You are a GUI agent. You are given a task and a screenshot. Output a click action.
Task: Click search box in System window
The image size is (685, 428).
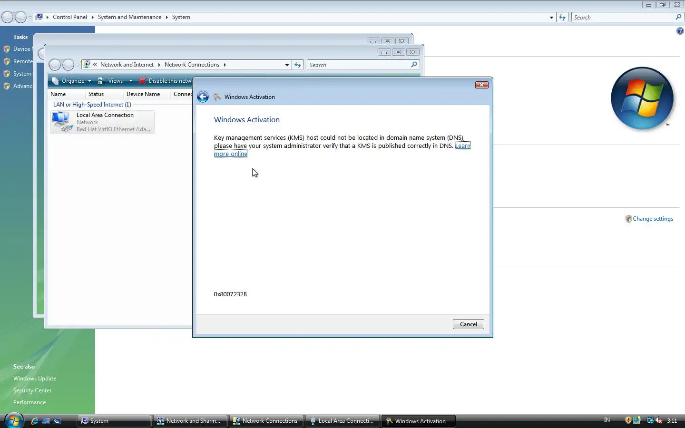(623, 17)
